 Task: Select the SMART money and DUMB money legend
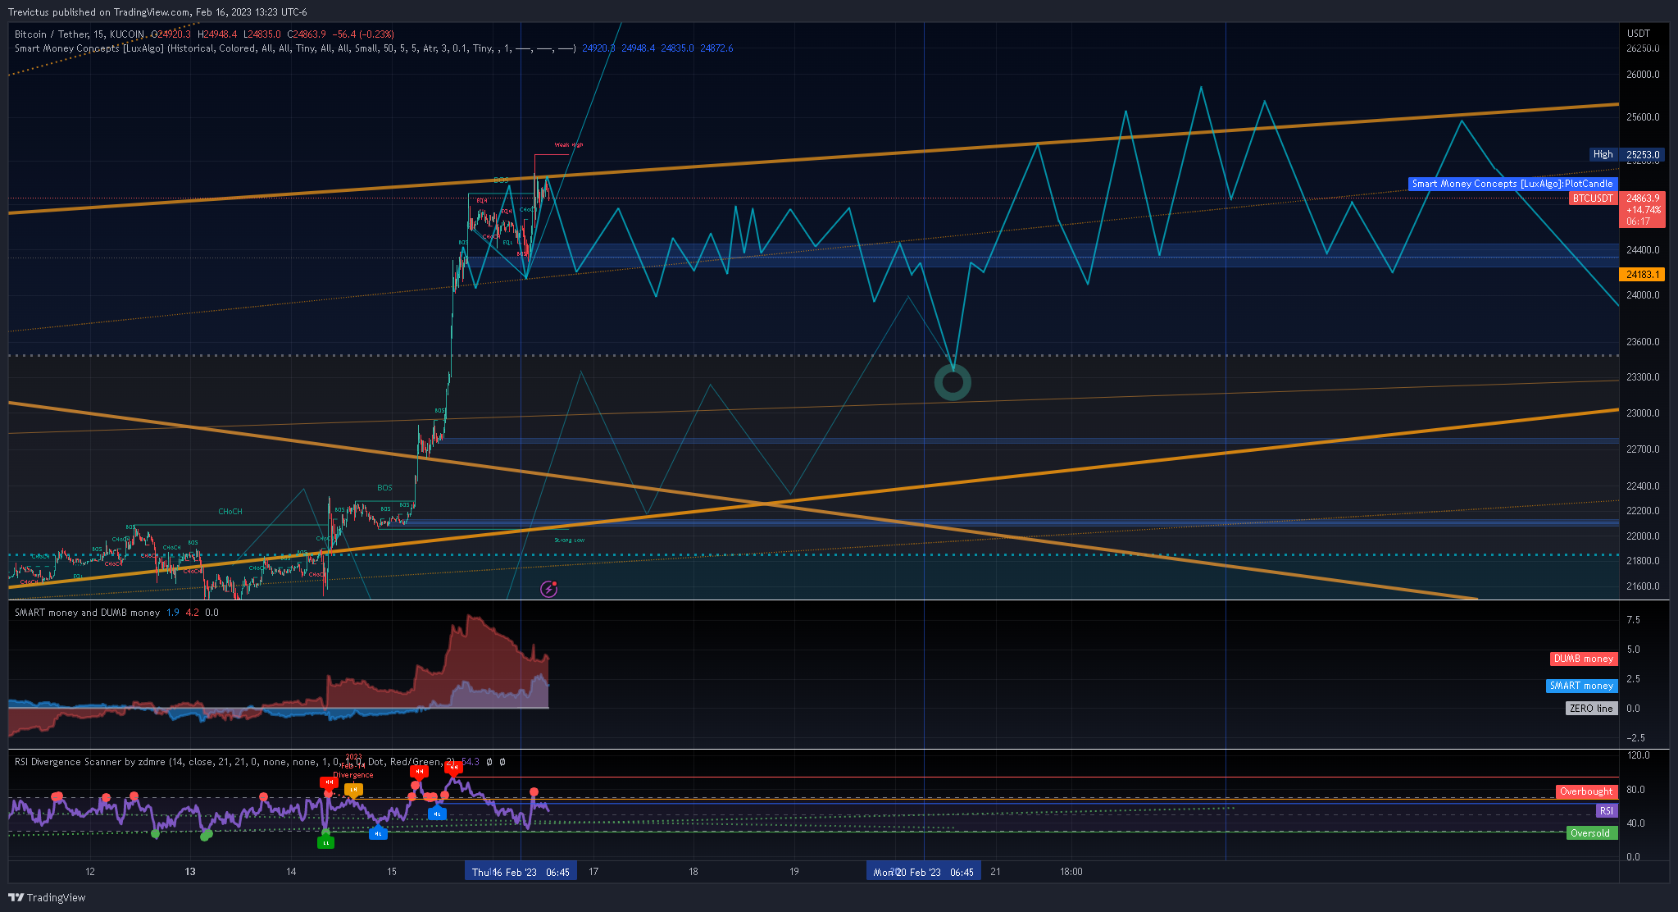point(88,613)
